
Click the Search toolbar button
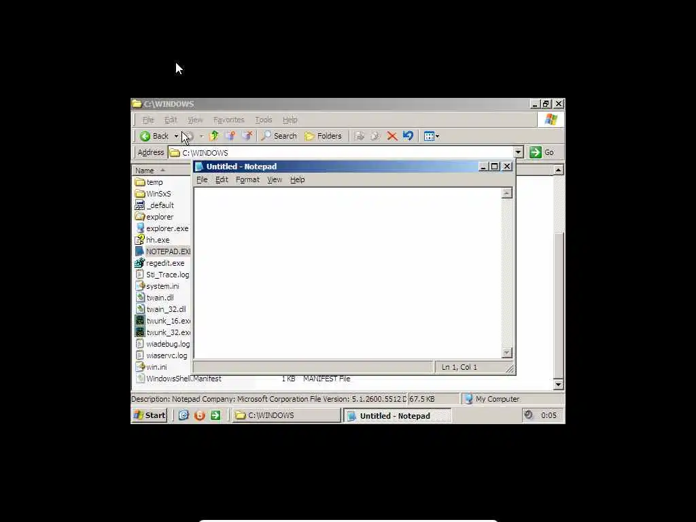(x=279, y=136)
